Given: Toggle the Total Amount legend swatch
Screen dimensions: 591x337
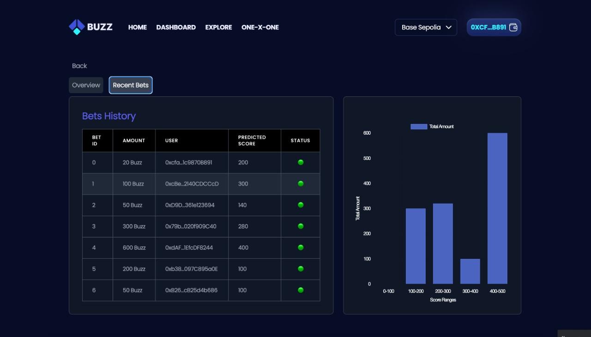Looking at the screenshot, I should (419, 126).
